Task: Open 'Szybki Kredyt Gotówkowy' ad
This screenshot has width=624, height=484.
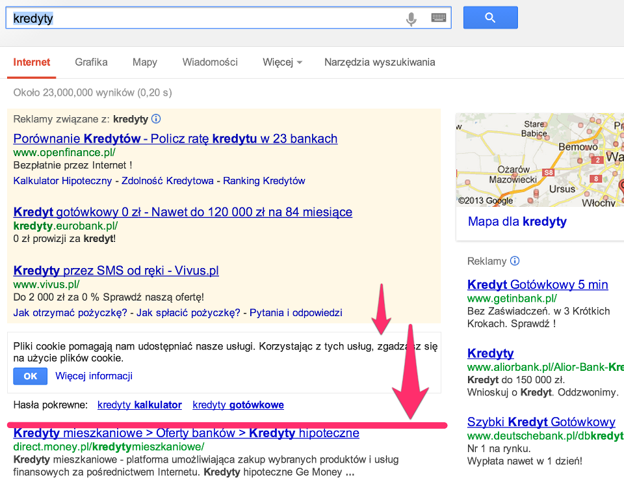Action: (x=541, y=422)
